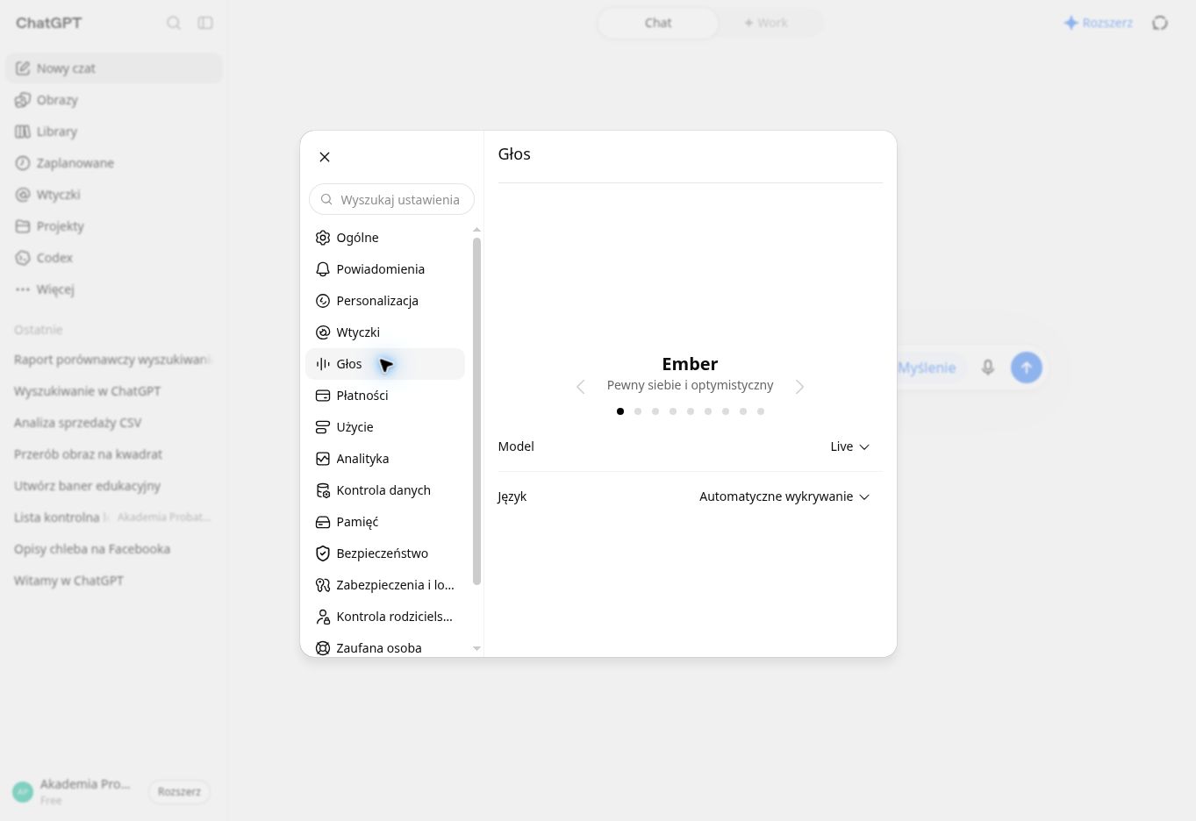This screenshot has height=821, width=1196.
Task: Click the microphone dictation icon
Action: tap(988, 368)
